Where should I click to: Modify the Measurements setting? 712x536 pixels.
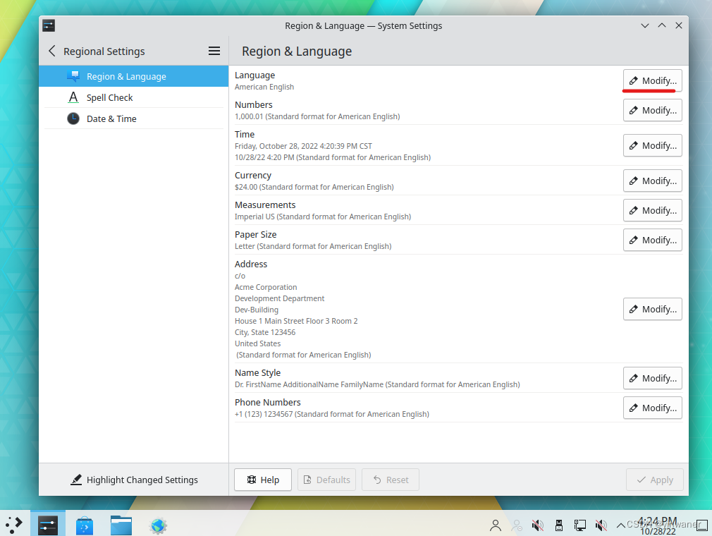tap(653, 210)
